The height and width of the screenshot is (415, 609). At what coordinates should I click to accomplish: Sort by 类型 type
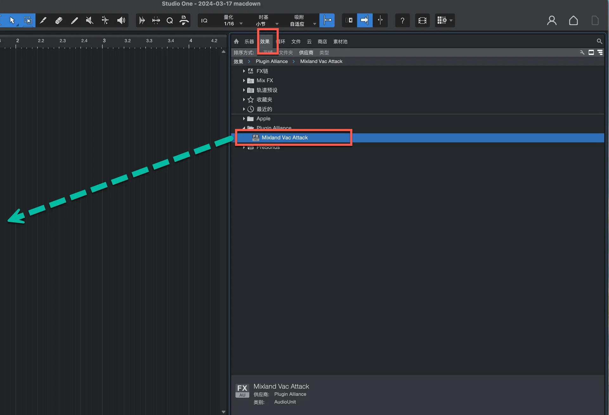[x=324, y=53]
